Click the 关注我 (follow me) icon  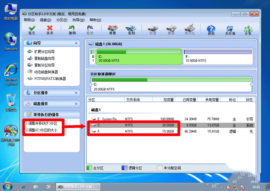[230, 30]
